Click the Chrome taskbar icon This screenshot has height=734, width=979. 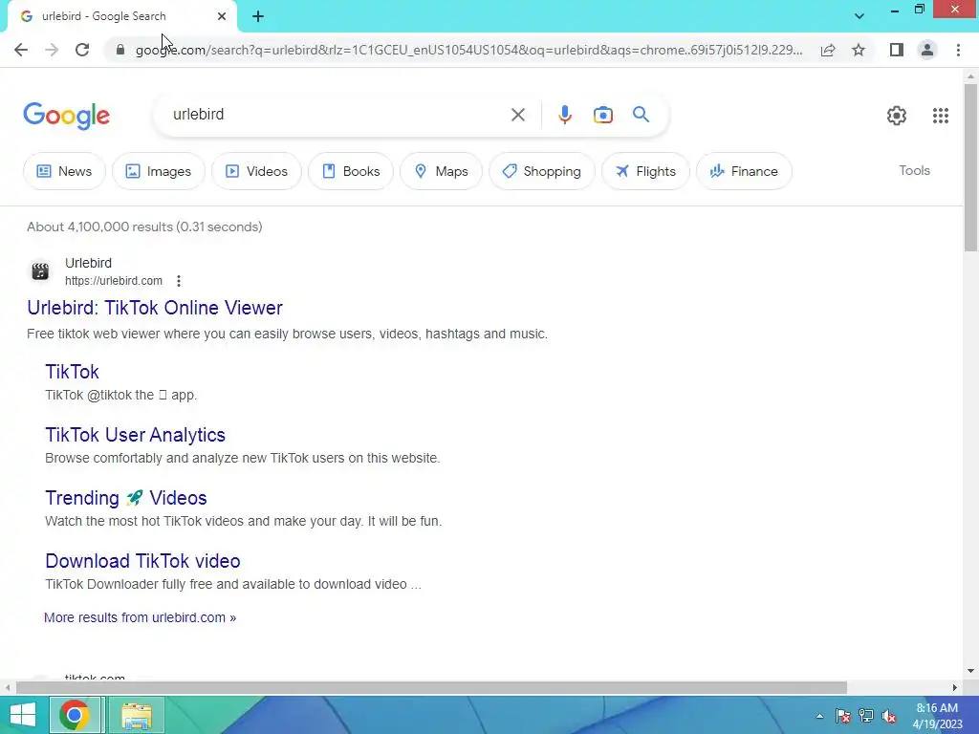click(75, 715)
